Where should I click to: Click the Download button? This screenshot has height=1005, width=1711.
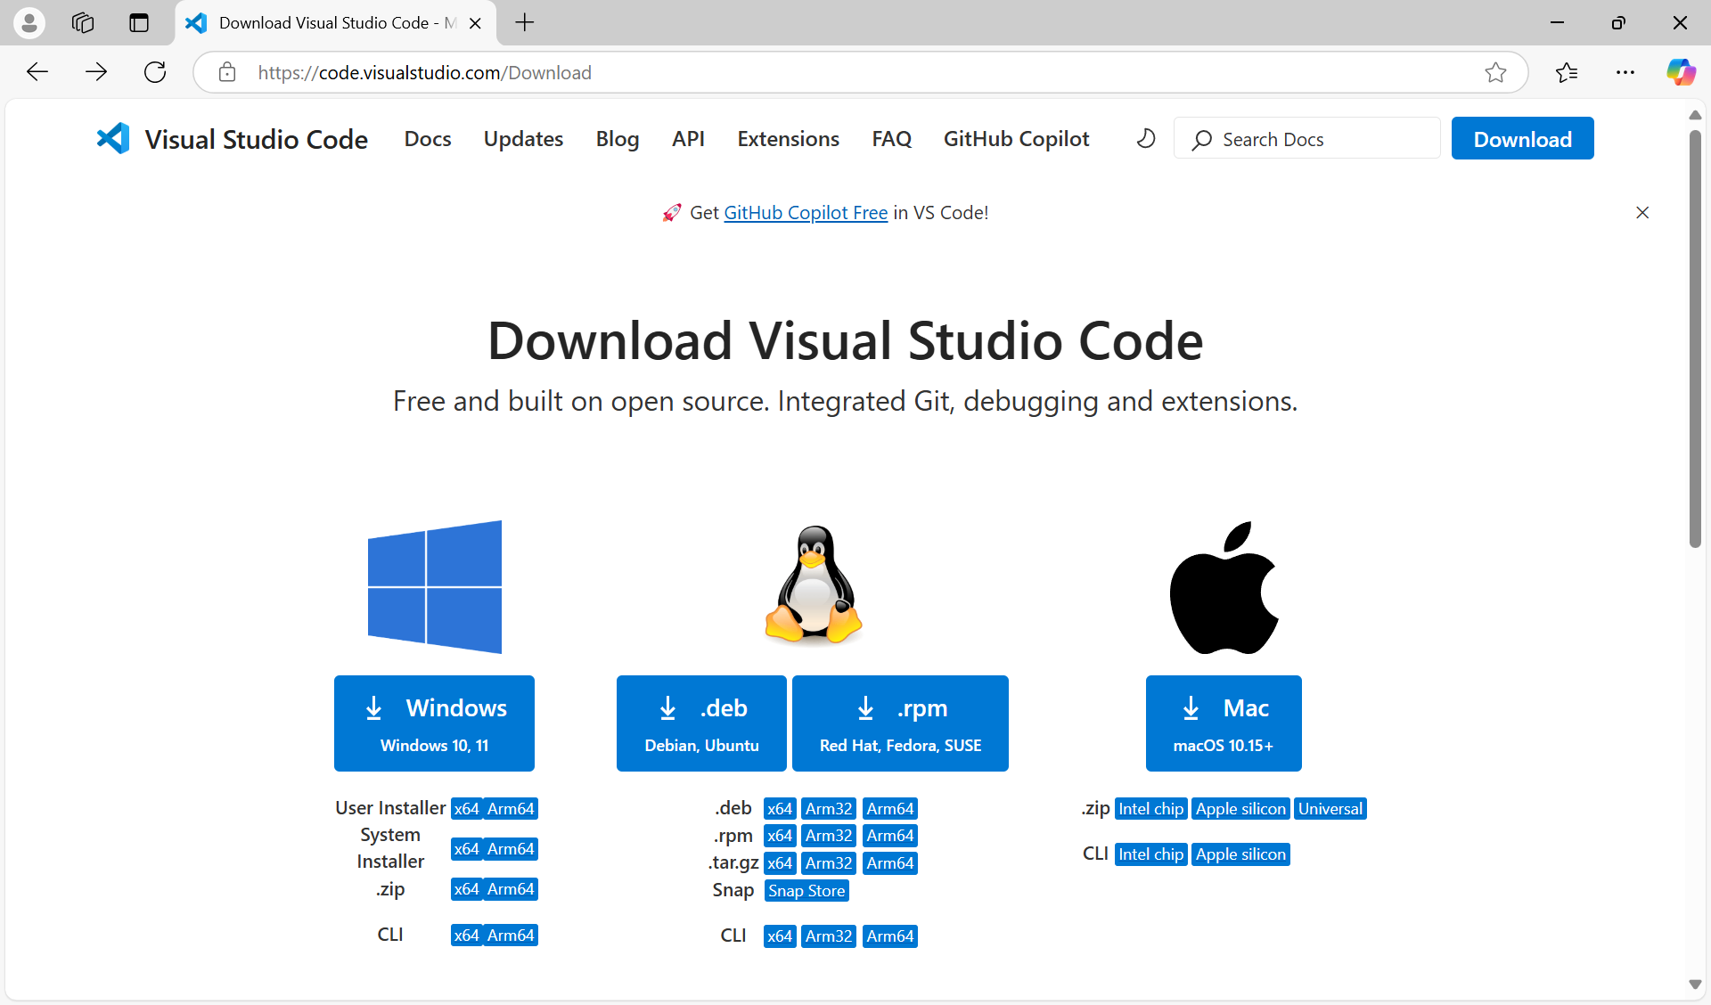click(1521, 138)
